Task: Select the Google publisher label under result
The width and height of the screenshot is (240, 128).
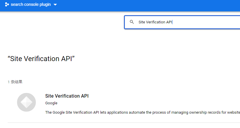Action: click(x=51, y=103)
